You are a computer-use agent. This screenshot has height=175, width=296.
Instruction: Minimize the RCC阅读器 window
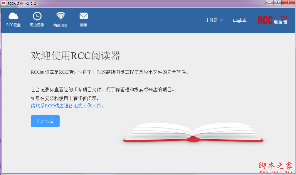point(270,2)
